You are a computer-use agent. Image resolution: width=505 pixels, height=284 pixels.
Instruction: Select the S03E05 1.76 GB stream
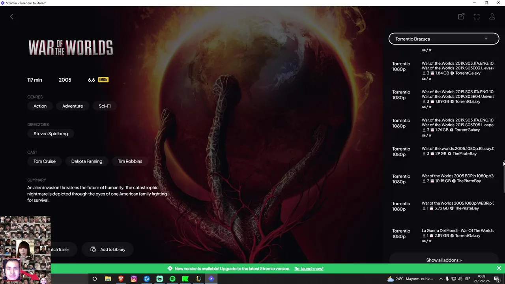tap(444, 127)
